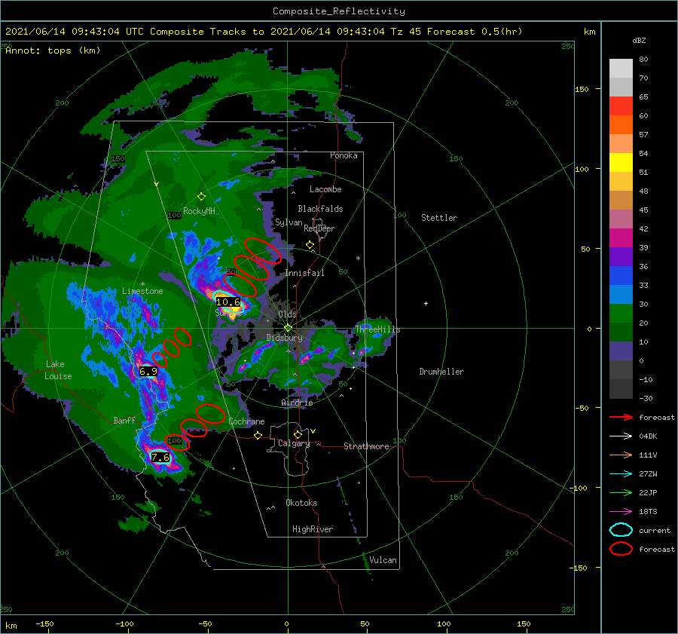Click the yellow V marker north of RockyMH
Image resolution: width=678 pixels, height=634 pixels.
coord(157,185)
